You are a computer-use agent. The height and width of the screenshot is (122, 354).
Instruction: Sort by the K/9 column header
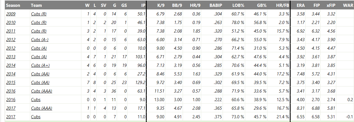coord(161,5)
